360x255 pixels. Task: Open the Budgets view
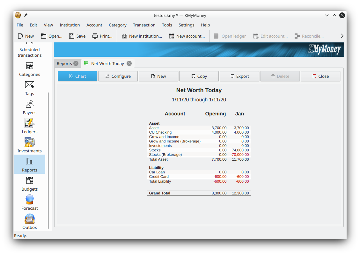pyautogui.click(x=29, y=183)
